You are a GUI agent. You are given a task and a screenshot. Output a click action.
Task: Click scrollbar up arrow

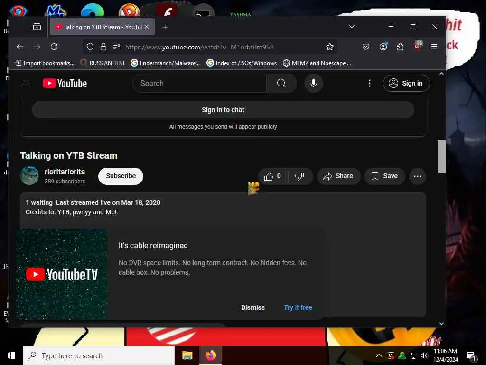point(441,74)
